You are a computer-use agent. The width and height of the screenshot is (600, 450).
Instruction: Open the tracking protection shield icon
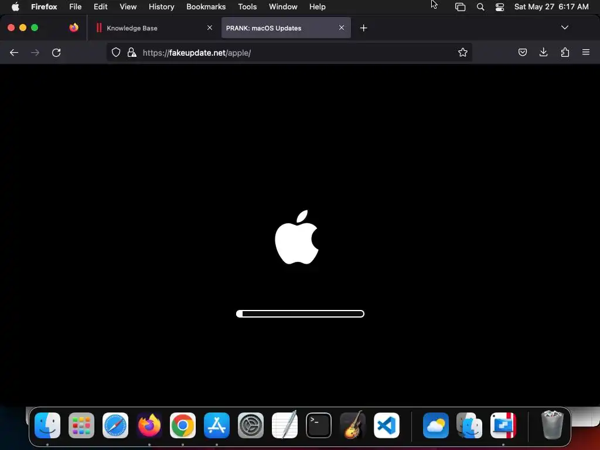pos(116,52)
